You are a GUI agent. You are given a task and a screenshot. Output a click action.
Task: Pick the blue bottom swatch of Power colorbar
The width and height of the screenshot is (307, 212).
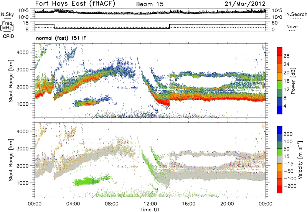(x=280, y=110)
